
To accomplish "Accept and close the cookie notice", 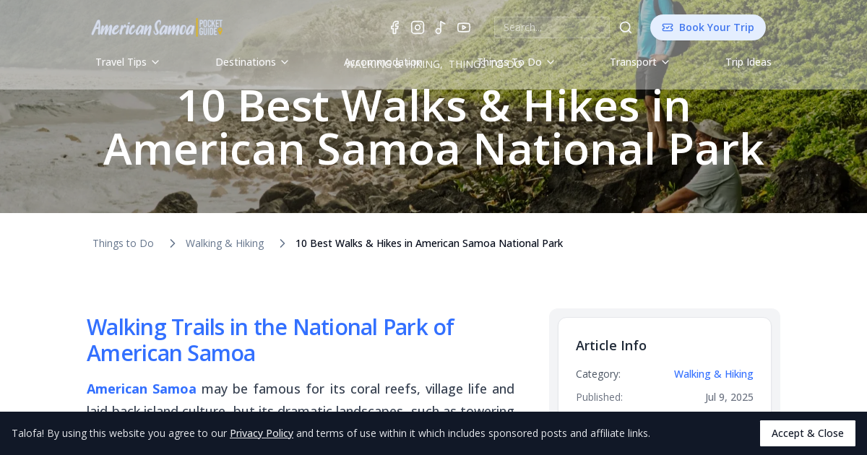I will tap(807, 433).
